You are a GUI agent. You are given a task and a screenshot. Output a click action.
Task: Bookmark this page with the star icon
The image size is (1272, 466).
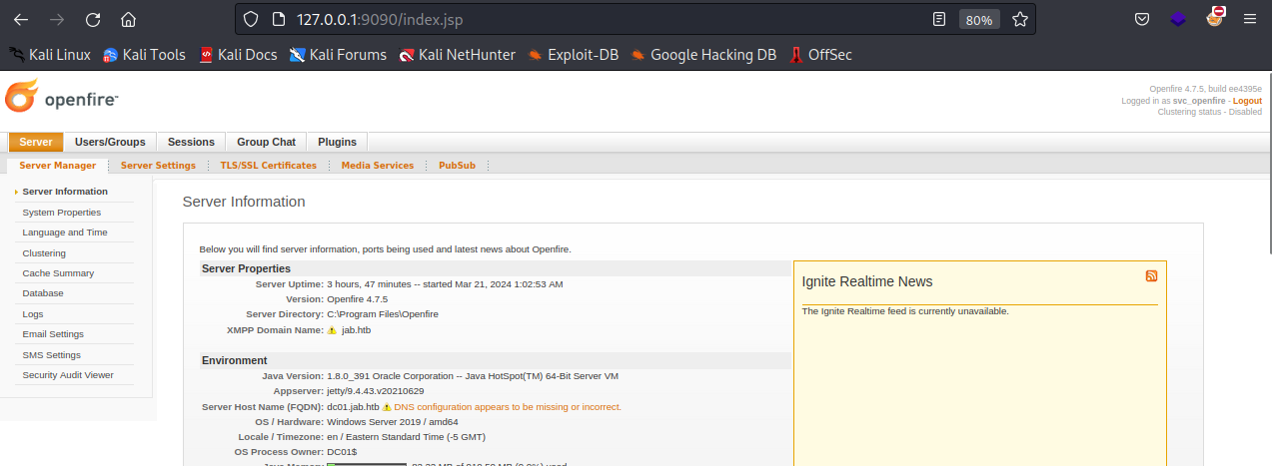click(x=1019, y=19)
